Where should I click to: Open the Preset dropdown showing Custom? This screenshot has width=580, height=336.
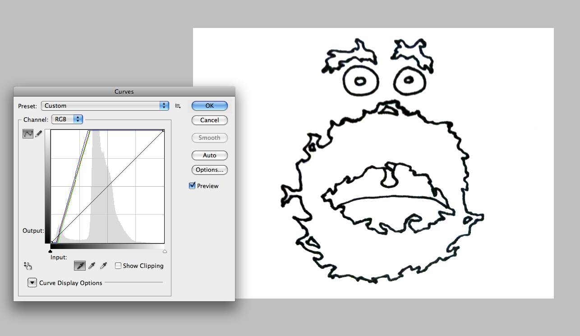[105, 106]
